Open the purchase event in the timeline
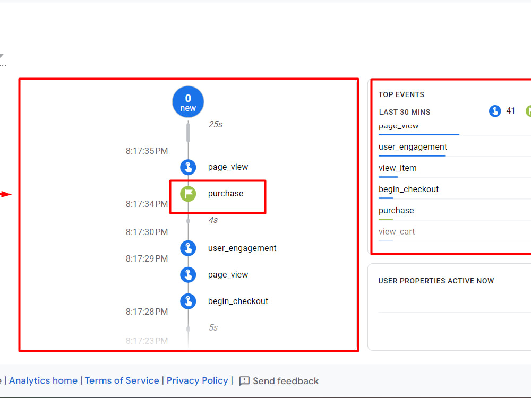 (226, 194)
